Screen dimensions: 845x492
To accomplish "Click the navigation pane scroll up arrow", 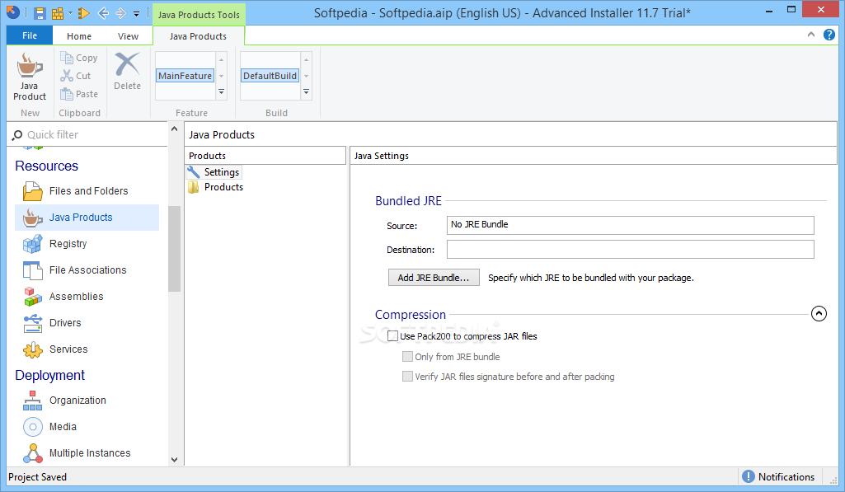I will (x=174, y=129).
